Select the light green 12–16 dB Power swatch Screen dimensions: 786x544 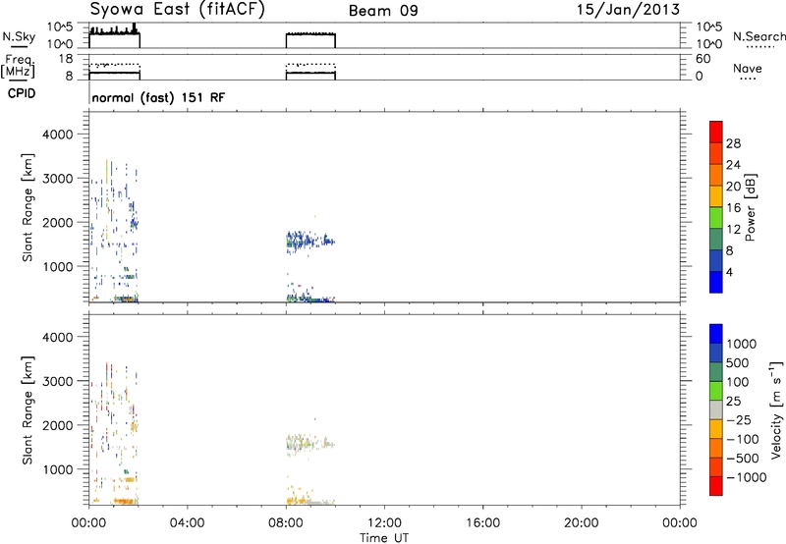716,217
